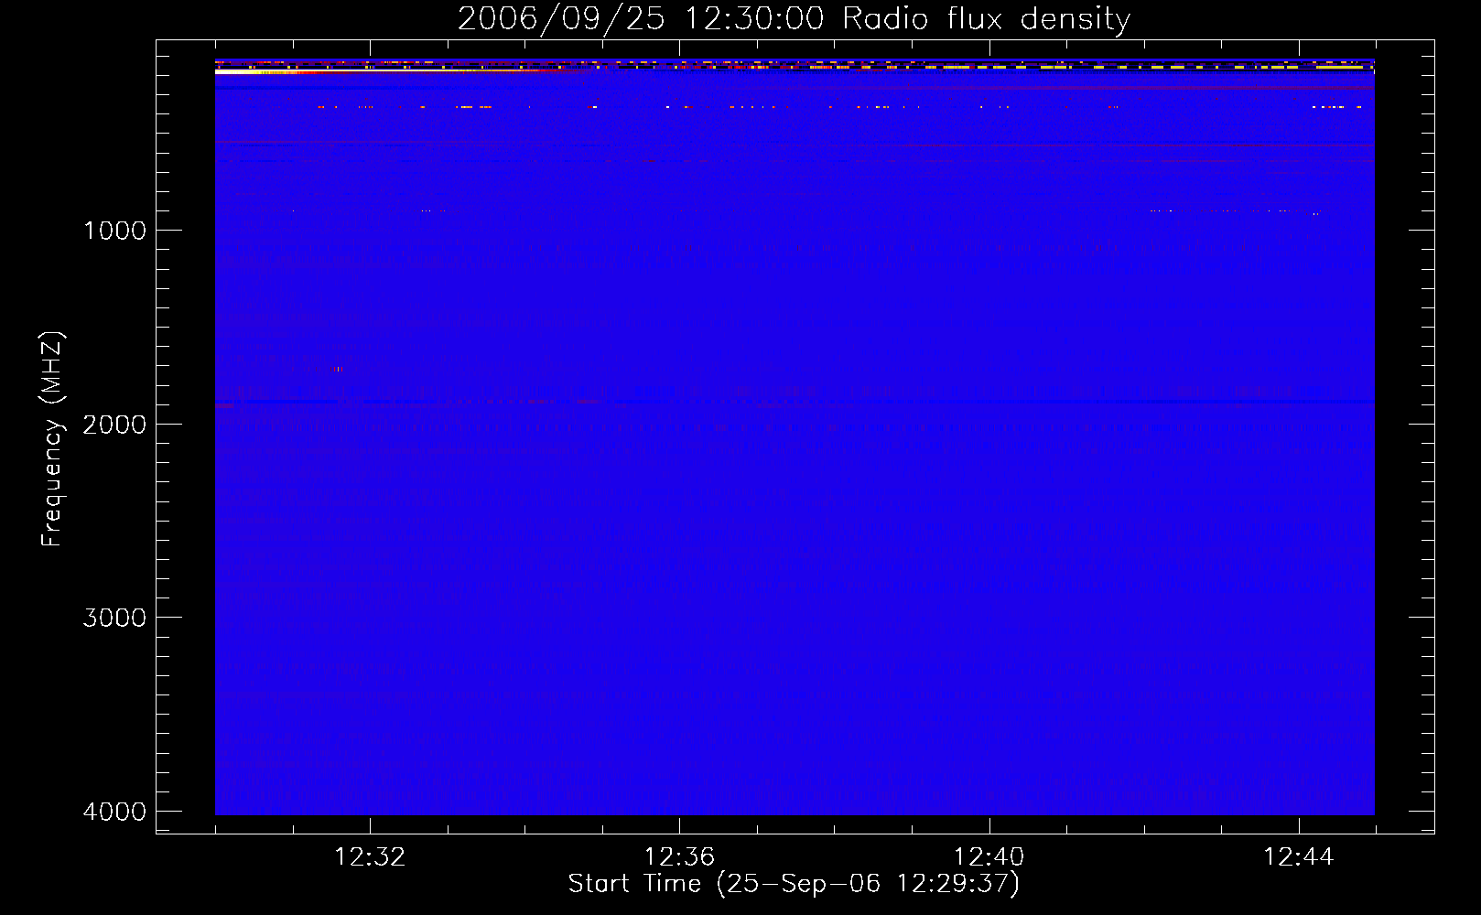Screen dimensions: 1481x915
Task: Click the 2000 frequency tick label
Action: 115,425
